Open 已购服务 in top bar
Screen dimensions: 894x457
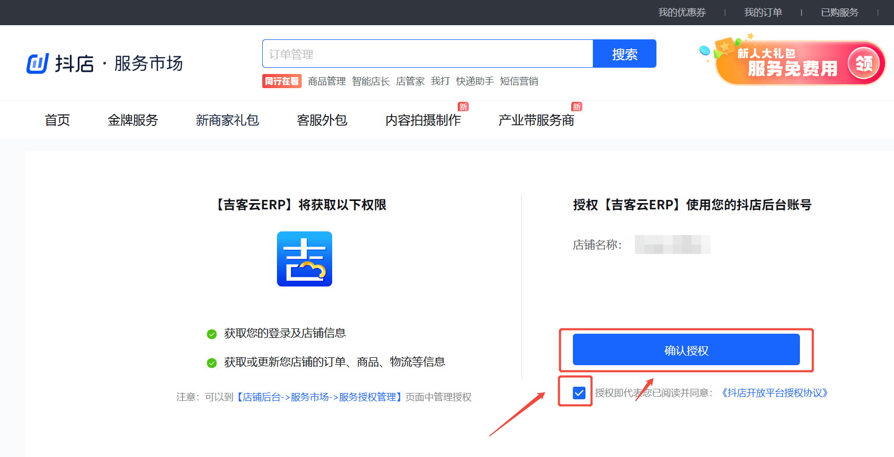click(x=840, y=12)
